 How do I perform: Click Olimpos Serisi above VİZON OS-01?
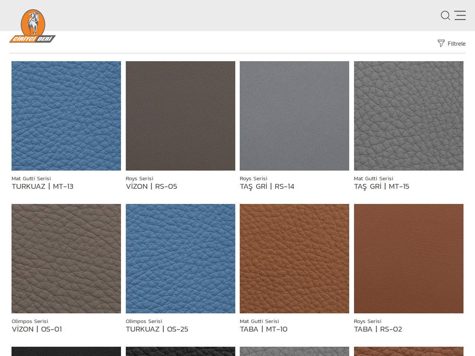point(30,321)
